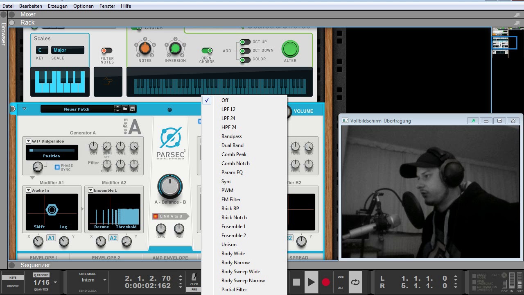524x295 pixels.
Task: Open the Erzeugen menu
Action: [x=57, y=6]
